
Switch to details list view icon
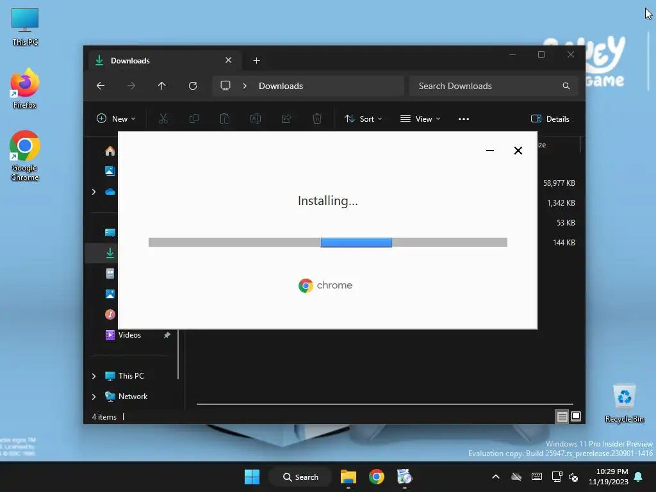click(562, 416)
